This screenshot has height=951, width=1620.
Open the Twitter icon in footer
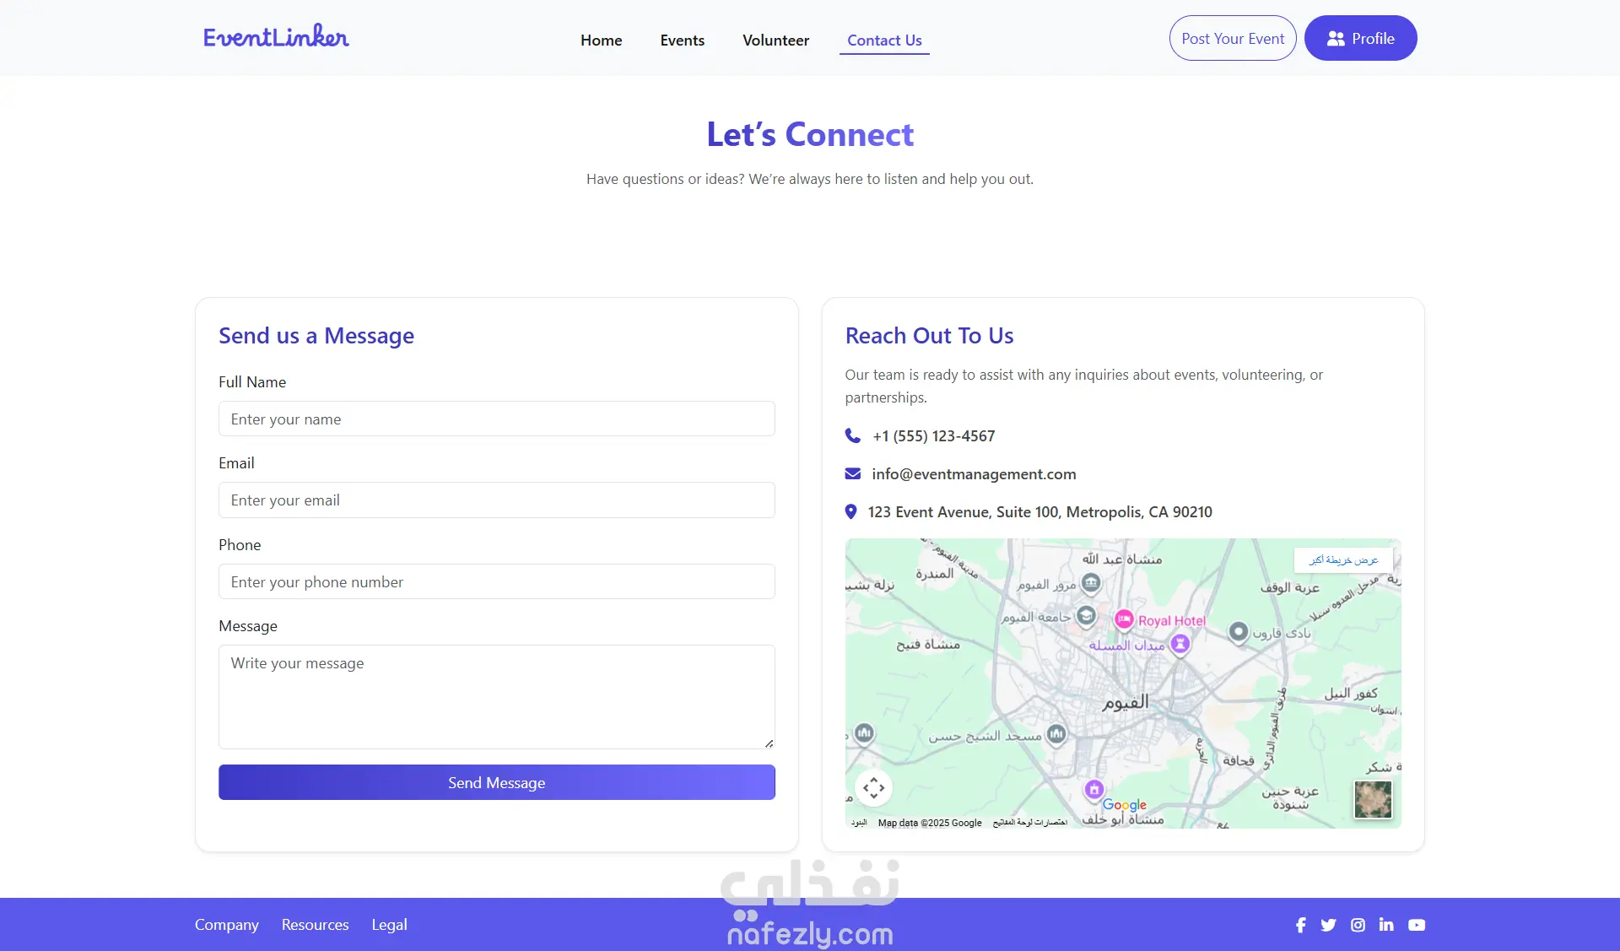pyautogui.click(x=1328, y=925)
